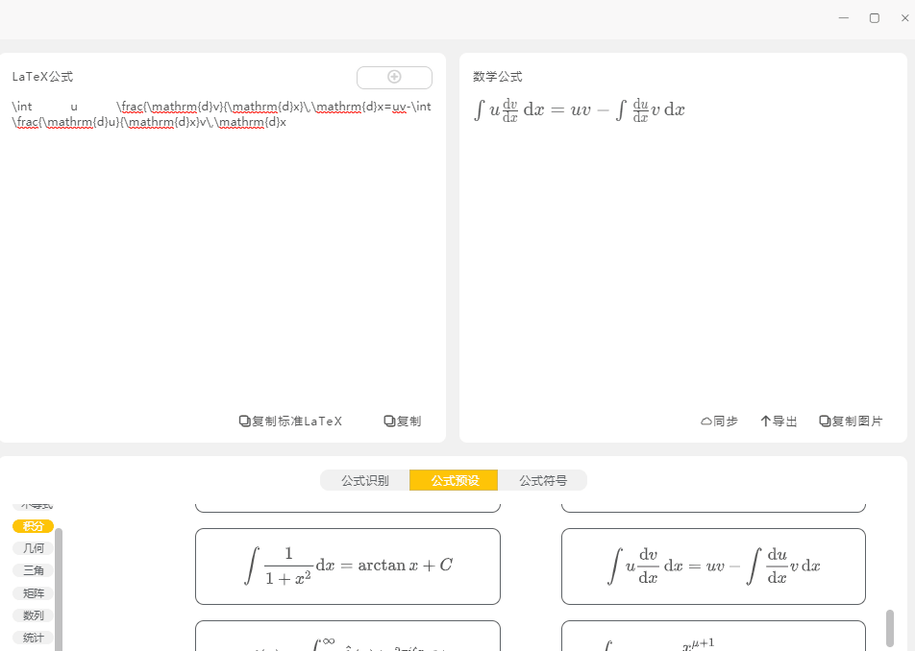The image size is (915, 651).
Task: Select the 数列 category
Action: pos(34,615)
